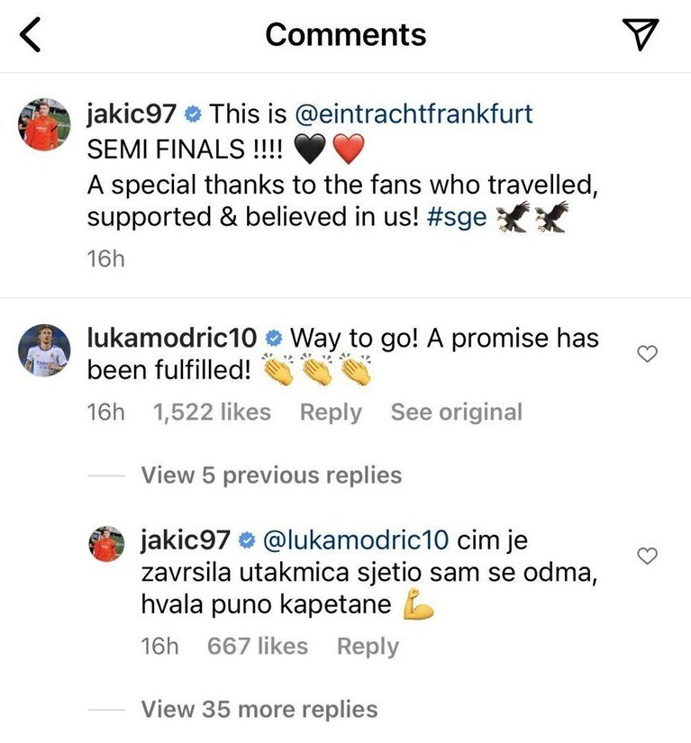Tap the verified badge beside jakic97 in the caption

click(x=193, y=114)
